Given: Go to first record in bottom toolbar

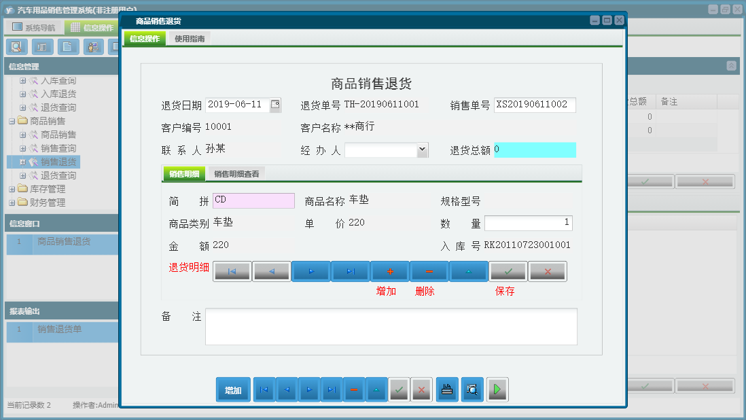Looking at the screenshot, I should pos(264,389).
